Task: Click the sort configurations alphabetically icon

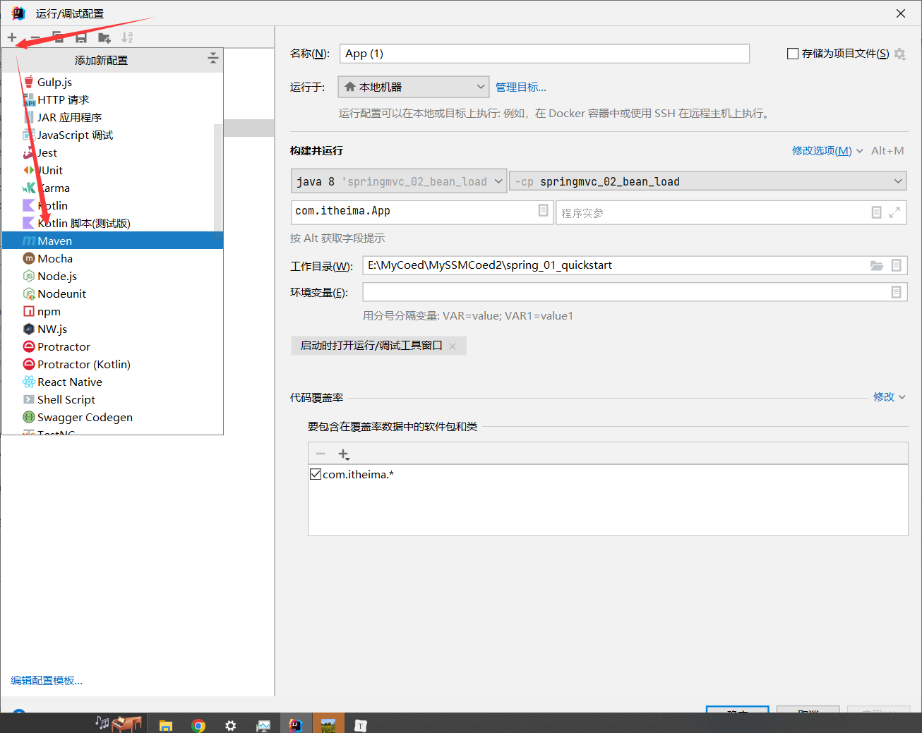Action: point(127,37)
